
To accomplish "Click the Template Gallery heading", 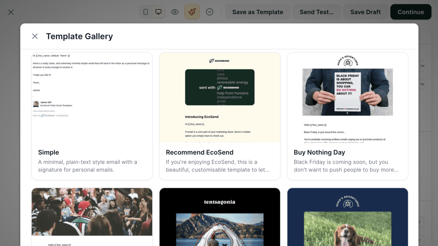I will coord(79,36).
